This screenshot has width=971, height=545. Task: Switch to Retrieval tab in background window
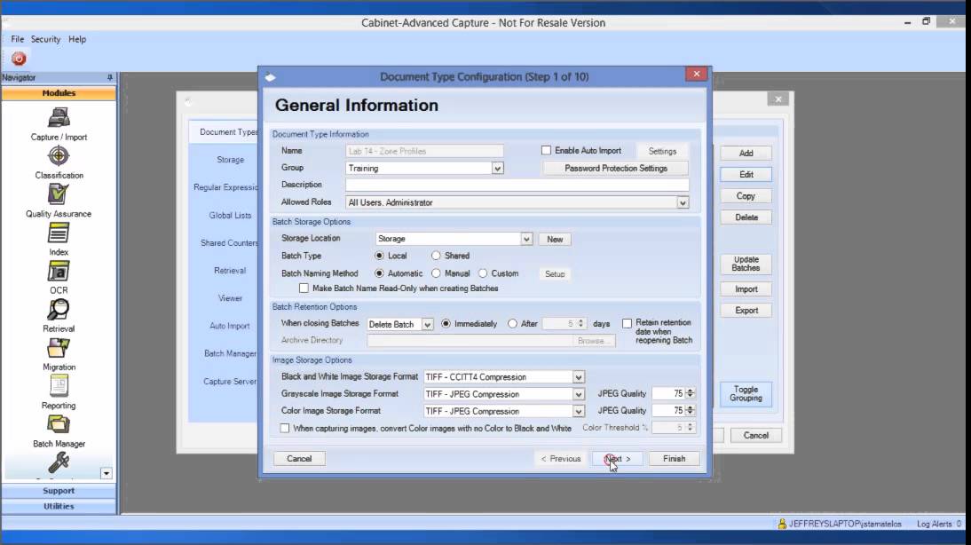(230, 271)
